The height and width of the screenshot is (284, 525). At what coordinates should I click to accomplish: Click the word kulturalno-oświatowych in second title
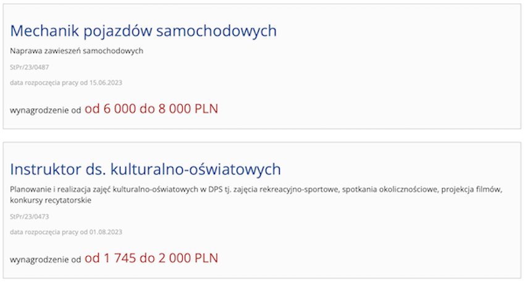click(x=196, y=169)
